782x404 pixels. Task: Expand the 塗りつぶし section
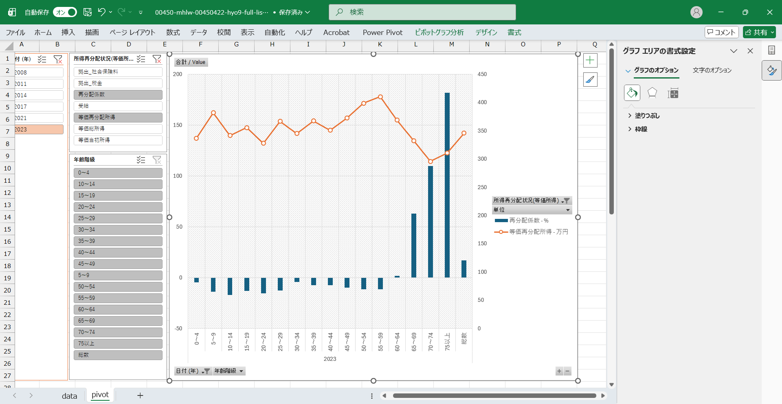(x=647, y=116)
